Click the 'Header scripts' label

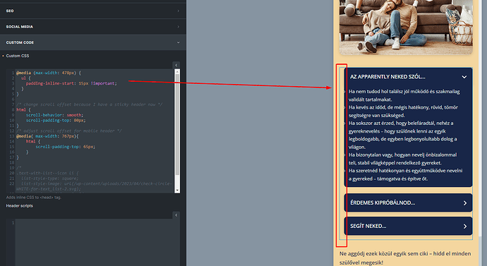coord(19,206)
